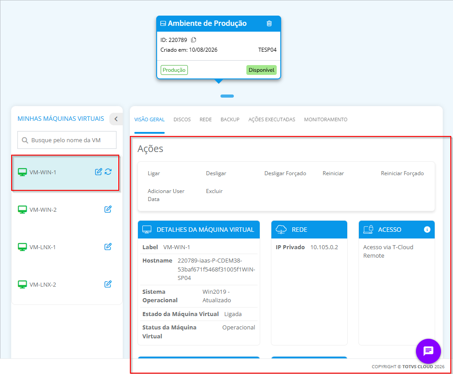The height and width of the screenshot is (374, 453).
Task: Click the monitor icon in Detalhes da Máquina Virtual
Action: tap(147, 230)
